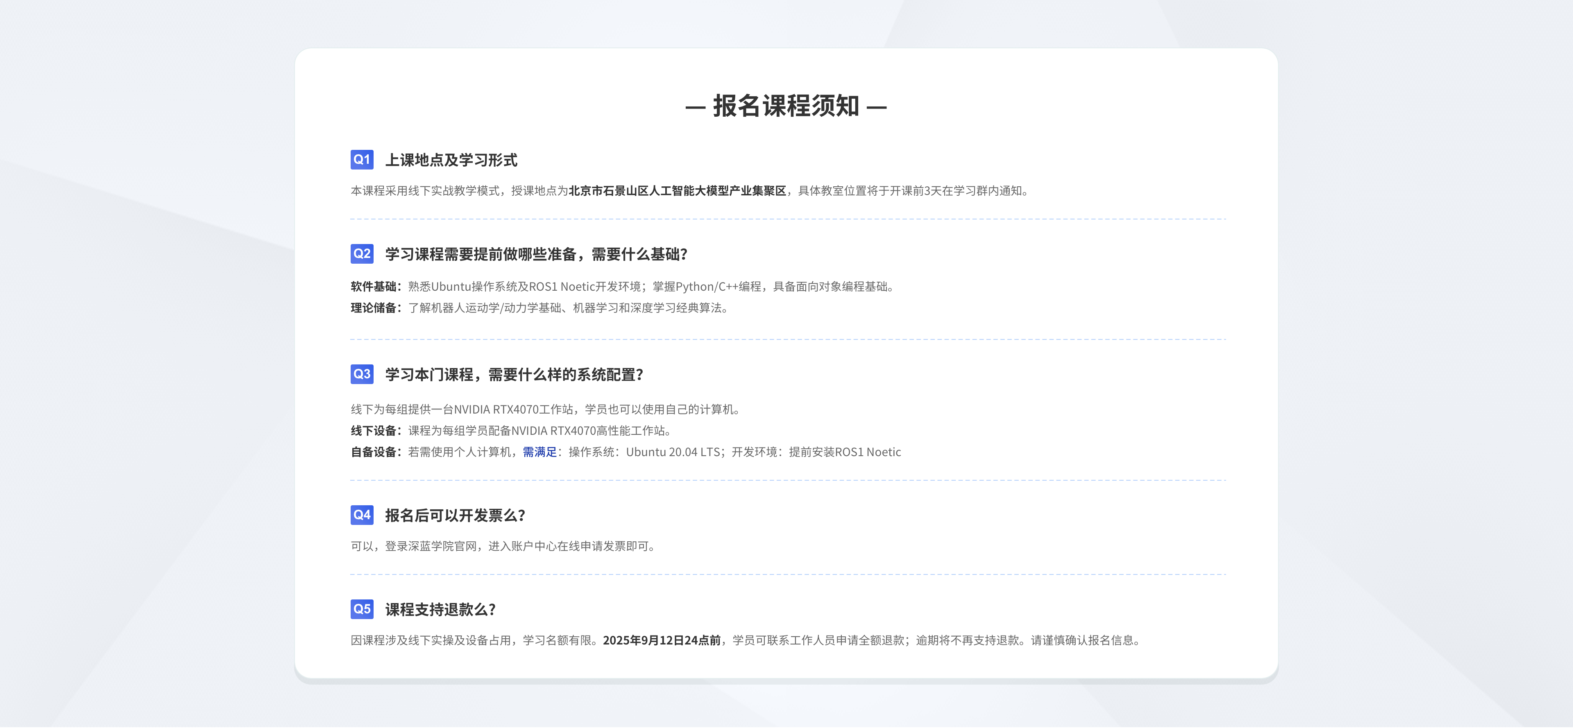Image resolution: width=1573 pixels, height=728 pixels.
Task: Click the bold label 理论储备
Action: tap(374, 307)
